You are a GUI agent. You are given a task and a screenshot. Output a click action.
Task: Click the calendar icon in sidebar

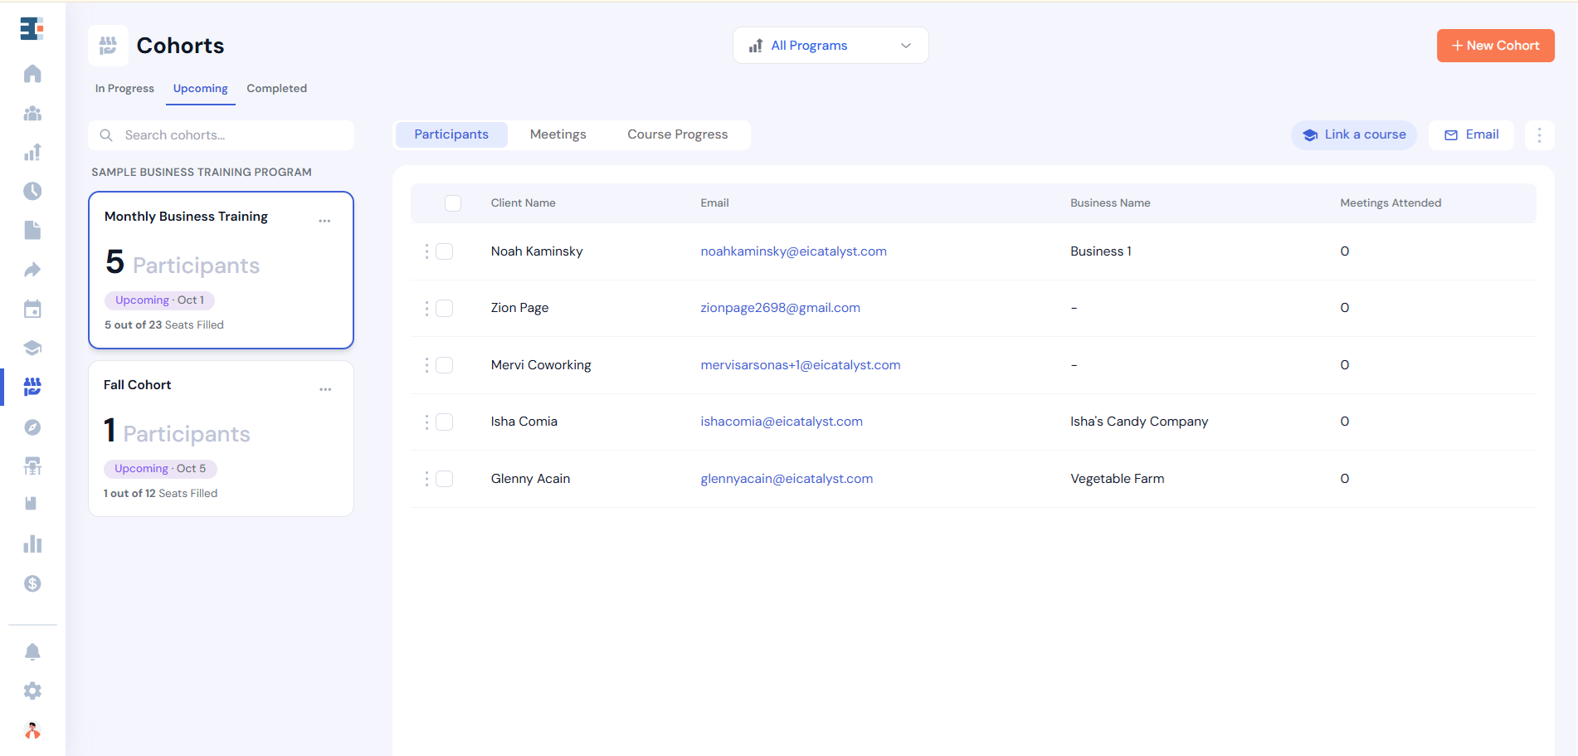pyautogui.click(x=32, y=309)
